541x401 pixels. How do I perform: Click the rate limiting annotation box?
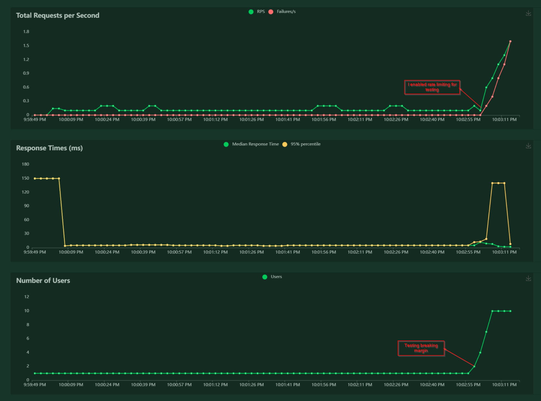pyautogui.click(x=432, y=87)
